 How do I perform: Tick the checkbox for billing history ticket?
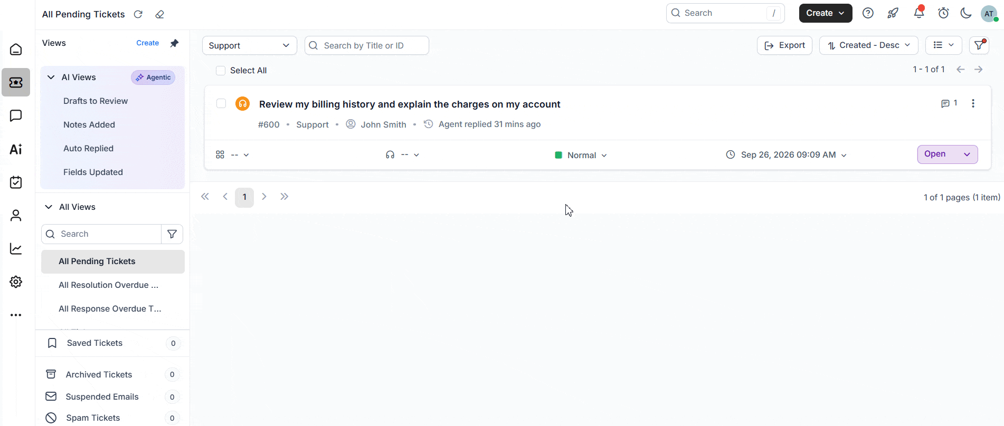coord(221,103)
